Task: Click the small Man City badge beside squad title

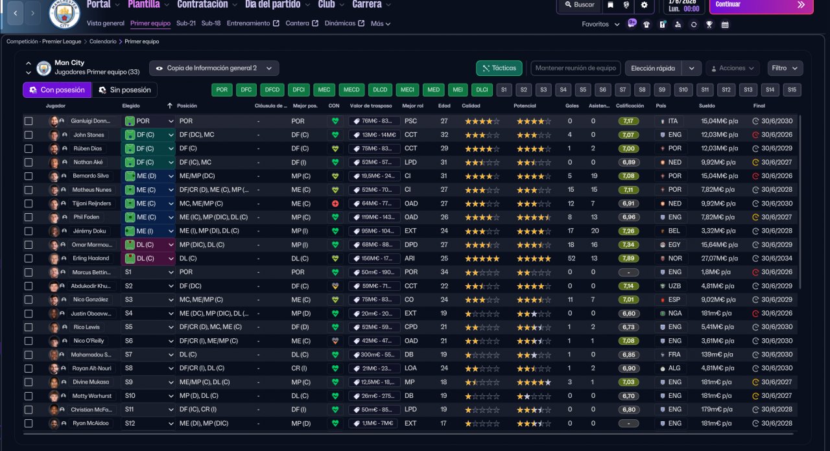Action: [x=43, y=67]
